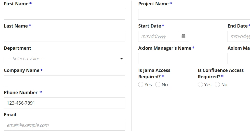Click the End Date mm/dd/yyyy field
Viewport: 250px width, 137px height.
239,36
